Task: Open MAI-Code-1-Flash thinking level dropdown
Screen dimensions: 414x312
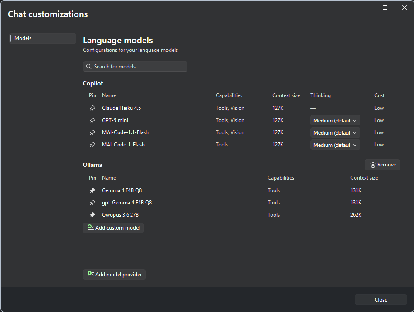Action: coord(335,145)
